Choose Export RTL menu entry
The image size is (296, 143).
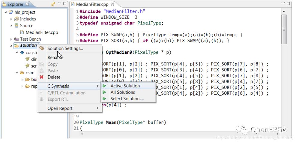(x=70, y=99)
